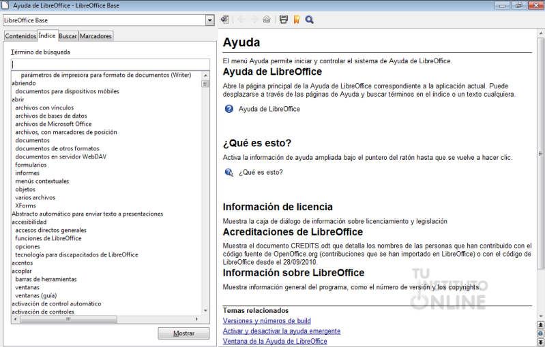545x347 pixels.
Task: Select 'documentos en servidor WebDAV' entry
Action: pos(61,156)
